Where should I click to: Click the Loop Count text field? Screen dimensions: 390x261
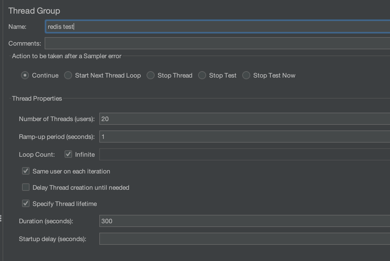click(x=184, y=154)
